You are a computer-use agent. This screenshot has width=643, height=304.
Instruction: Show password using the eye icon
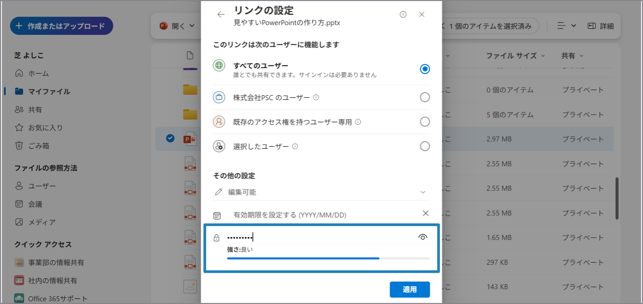coord(423,237)
